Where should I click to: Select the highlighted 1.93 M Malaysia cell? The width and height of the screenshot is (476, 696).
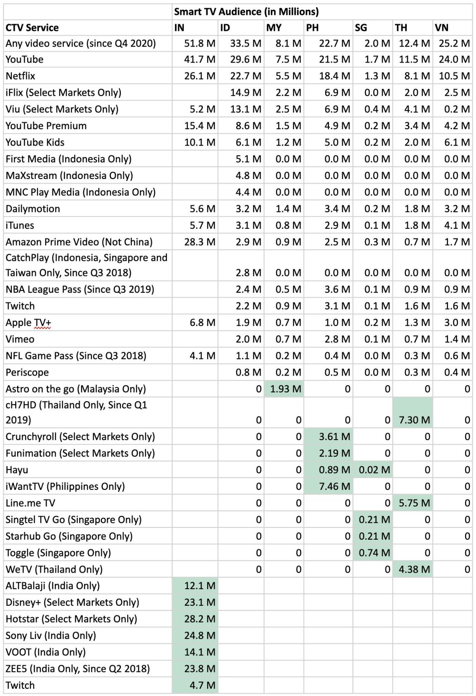pos(284,389)
